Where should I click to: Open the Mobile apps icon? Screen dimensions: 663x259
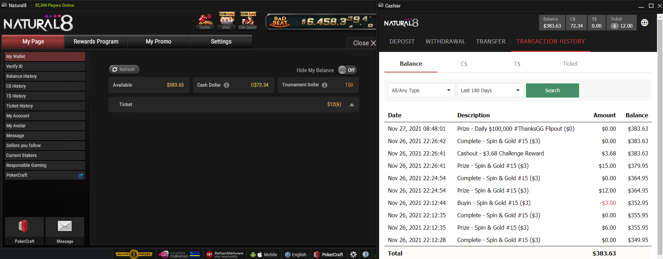point(264,254)
